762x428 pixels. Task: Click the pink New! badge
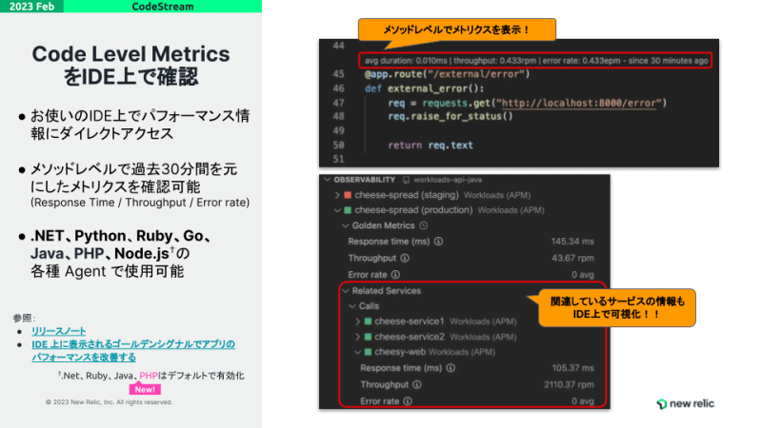[145, 389]
